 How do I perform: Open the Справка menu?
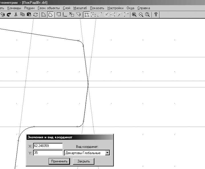pyautogui.click(x=144, y=8)
